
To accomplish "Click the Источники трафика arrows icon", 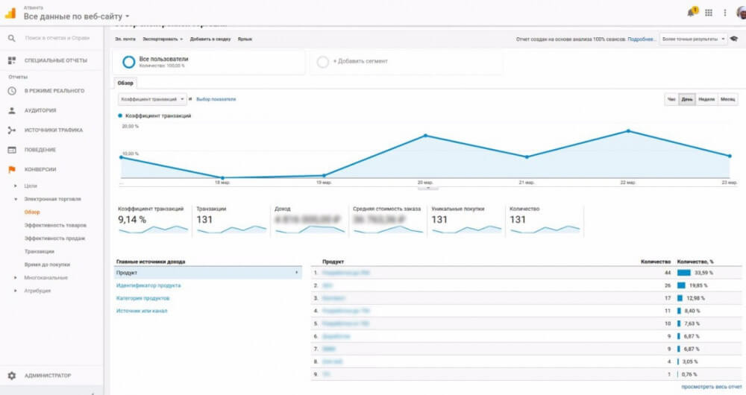I will pyautogui.click(x=12, y=130).
